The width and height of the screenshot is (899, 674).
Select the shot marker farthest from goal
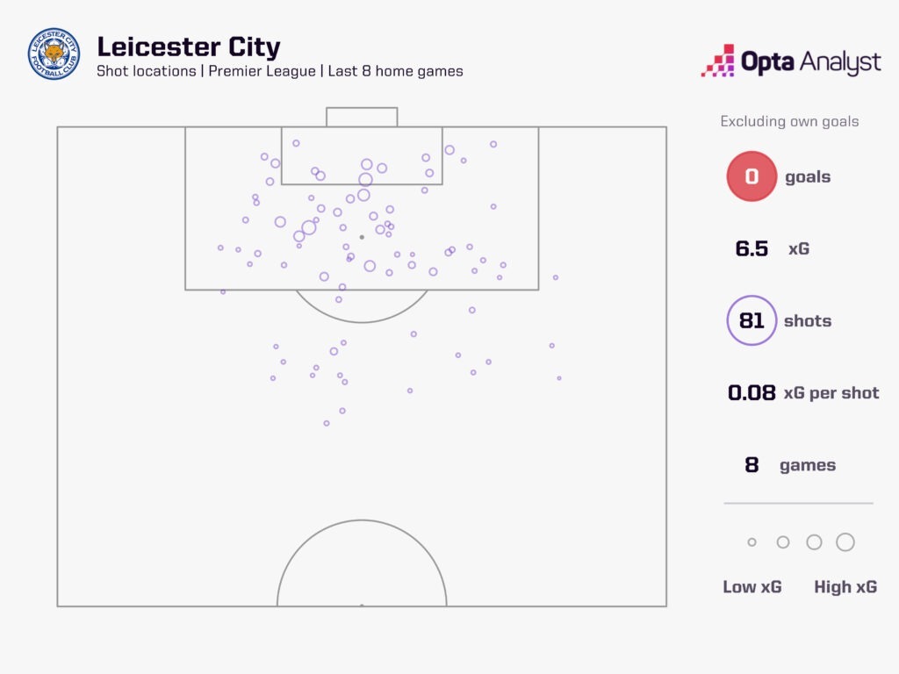click(x=327, y=423)
